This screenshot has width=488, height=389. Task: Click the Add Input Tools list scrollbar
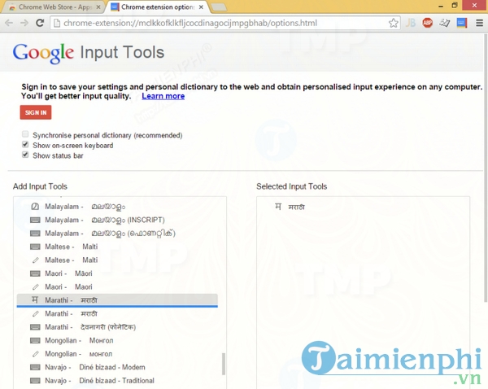223,364
